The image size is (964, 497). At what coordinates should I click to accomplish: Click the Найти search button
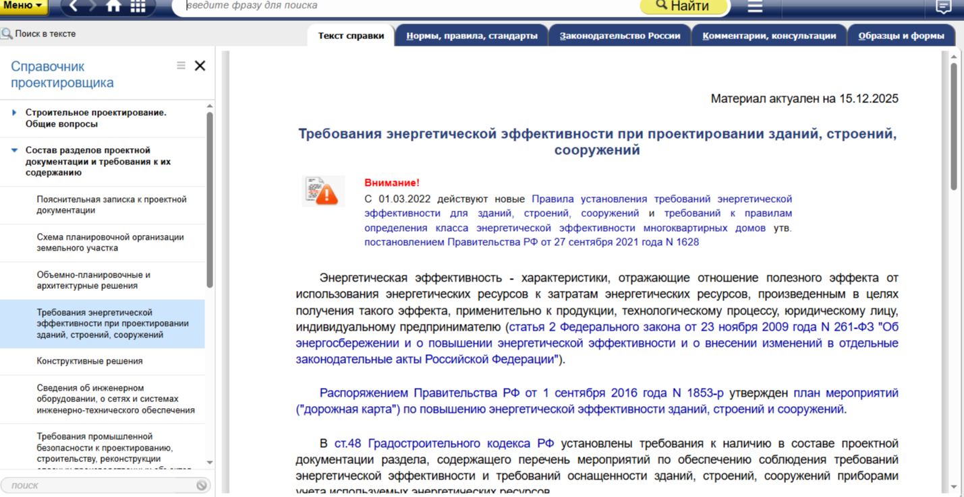pos(683,7)
